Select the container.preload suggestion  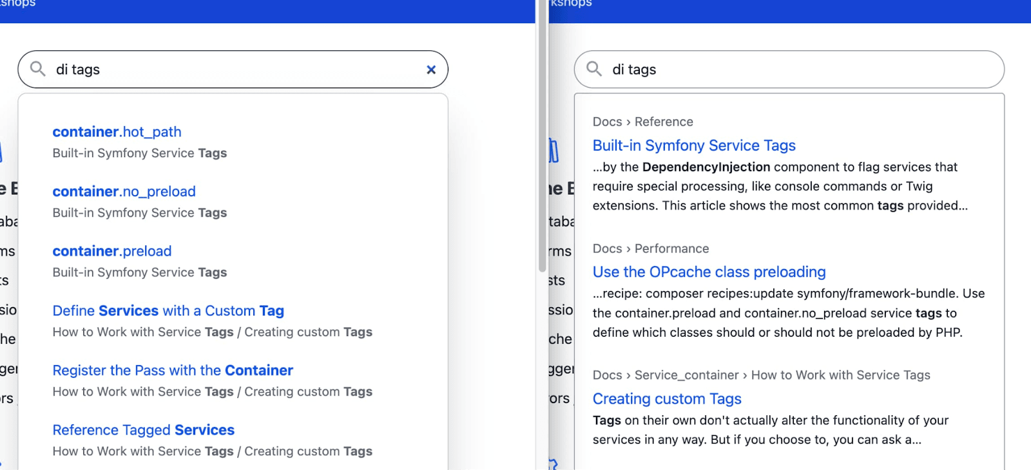[112, 251]
